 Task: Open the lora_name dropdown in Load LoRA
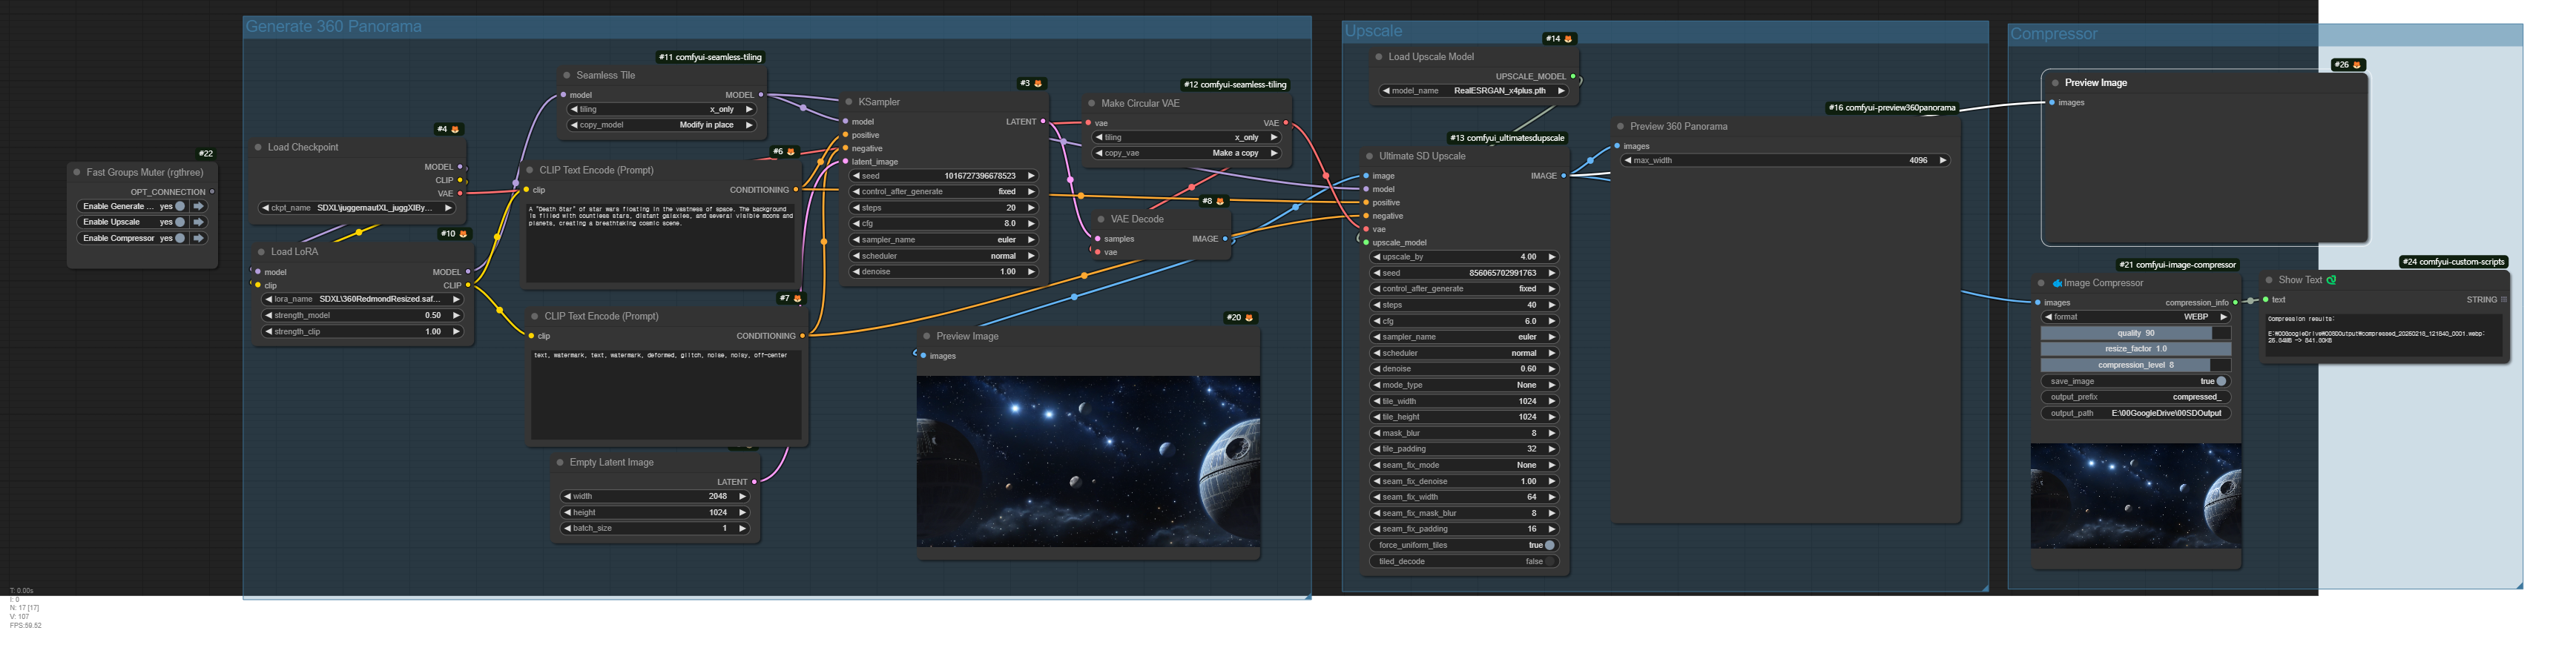(361, 299)
